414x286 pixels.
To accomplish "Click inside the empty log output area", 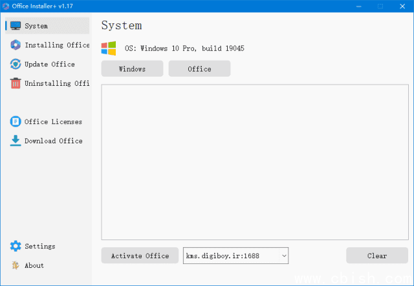I will coord(255,161).
